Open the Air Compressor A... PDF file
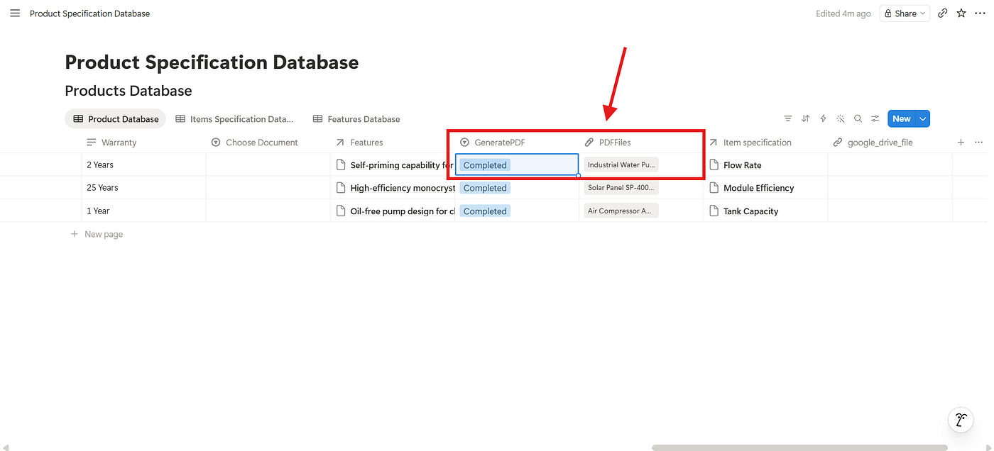 pos(621,211)
